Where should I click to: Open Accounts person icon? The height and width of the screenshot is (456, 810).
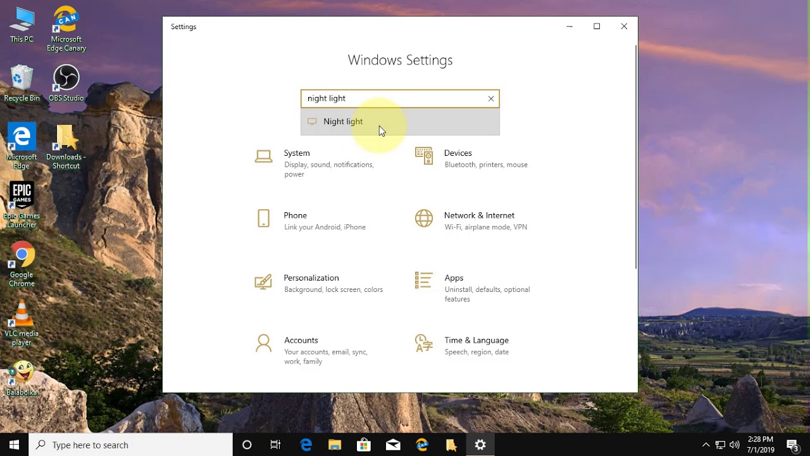[263, 343]
